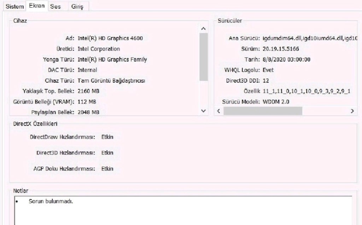Click the '112 MB' VRAM value
This screenshot has height=225, width=362.
tap(87, 102)
